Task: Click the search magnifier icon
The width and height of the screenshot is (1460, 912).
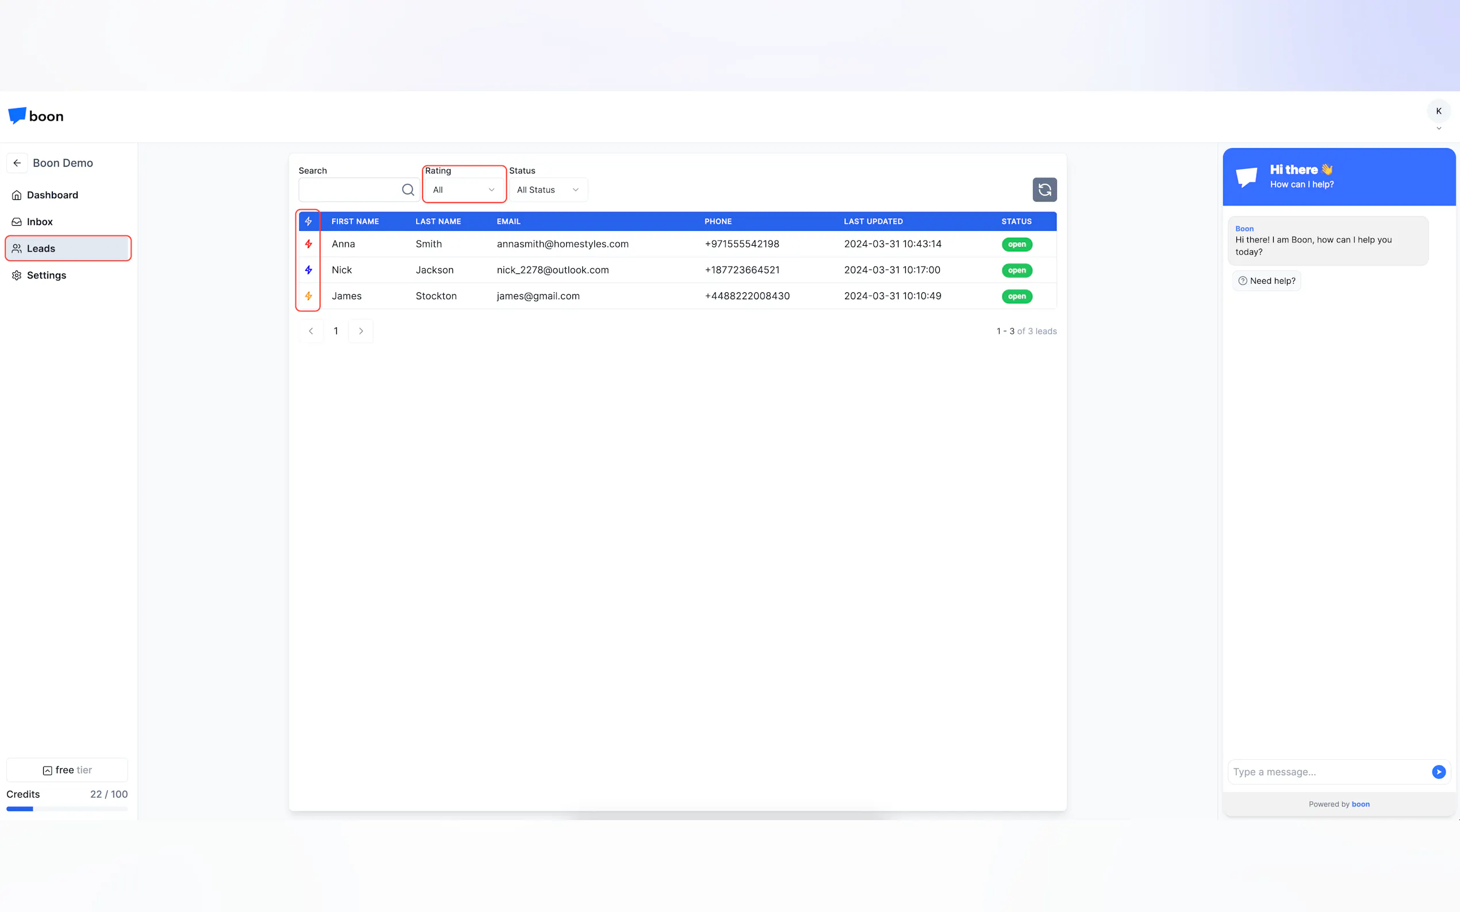Action: point(408,190)
